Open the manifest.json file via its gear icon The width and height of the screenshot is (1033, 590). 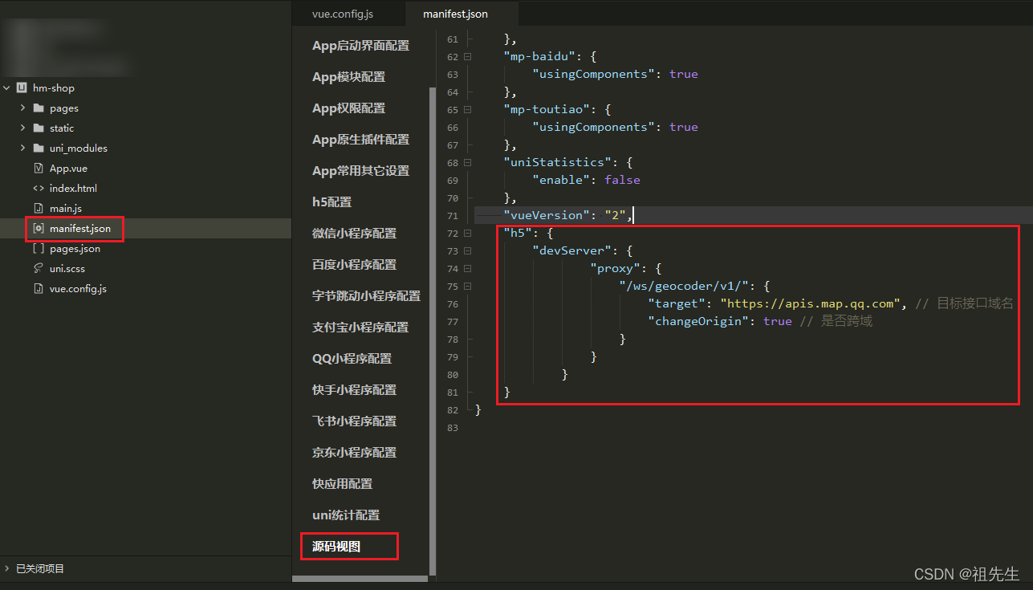(x=37, y=229)
